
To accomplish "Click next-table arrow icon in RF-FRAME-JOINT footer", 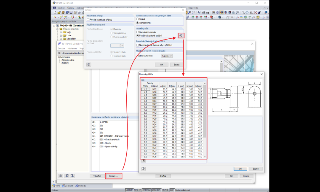I will click(x=72, y=176).
